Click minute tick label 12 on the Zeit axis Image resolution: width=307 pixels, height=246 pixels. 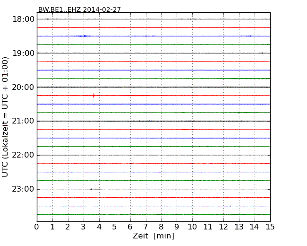[x=223, y=227]
